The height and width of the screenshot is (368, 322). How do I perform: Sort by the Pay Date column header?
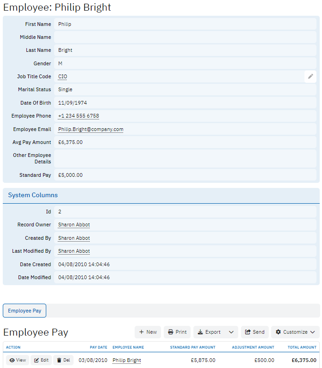point(99,347)
